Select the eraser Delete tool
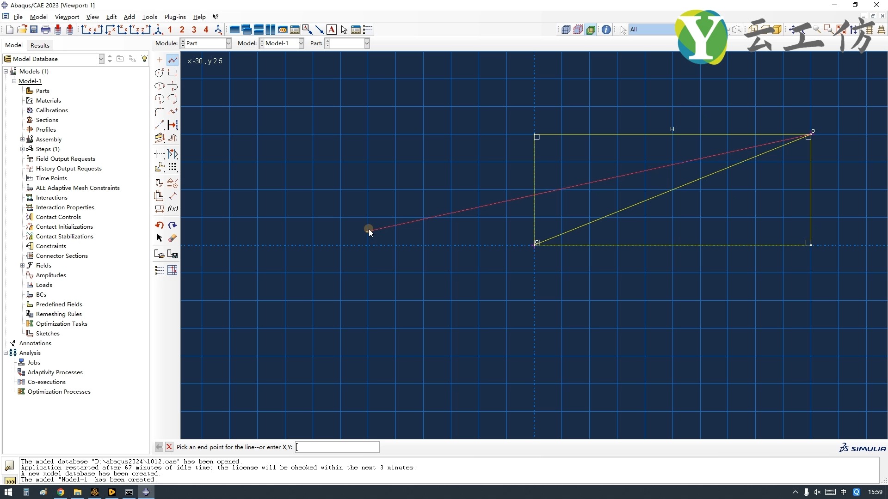This screenshot has height=499, width=888. coord(173,238)
